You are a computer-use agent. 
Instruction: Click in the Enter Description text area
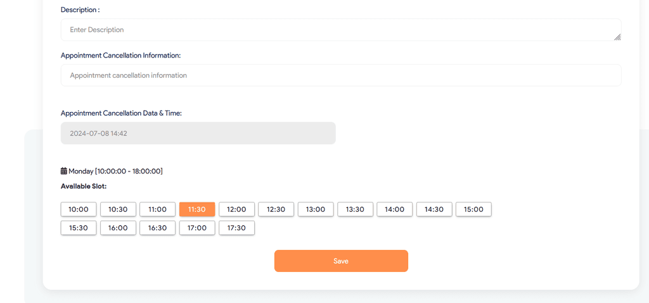(x=340, y=30)
